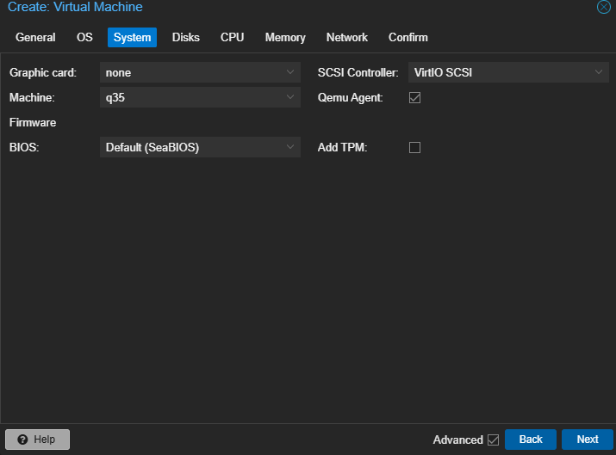Select the System tab
The width and height of the screenshot is (616, 455).
point(132,37)
